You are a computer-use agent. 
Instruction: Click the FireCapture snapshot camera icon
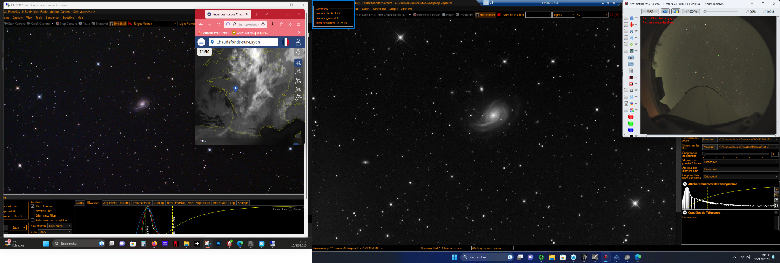pos(631,57)
